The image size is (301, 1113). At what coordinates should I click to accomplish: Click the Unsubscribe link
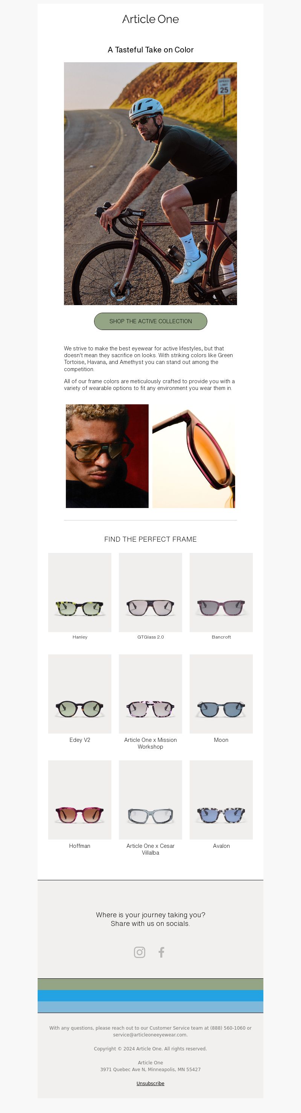pyautogui.click(x=150, y=1084)
